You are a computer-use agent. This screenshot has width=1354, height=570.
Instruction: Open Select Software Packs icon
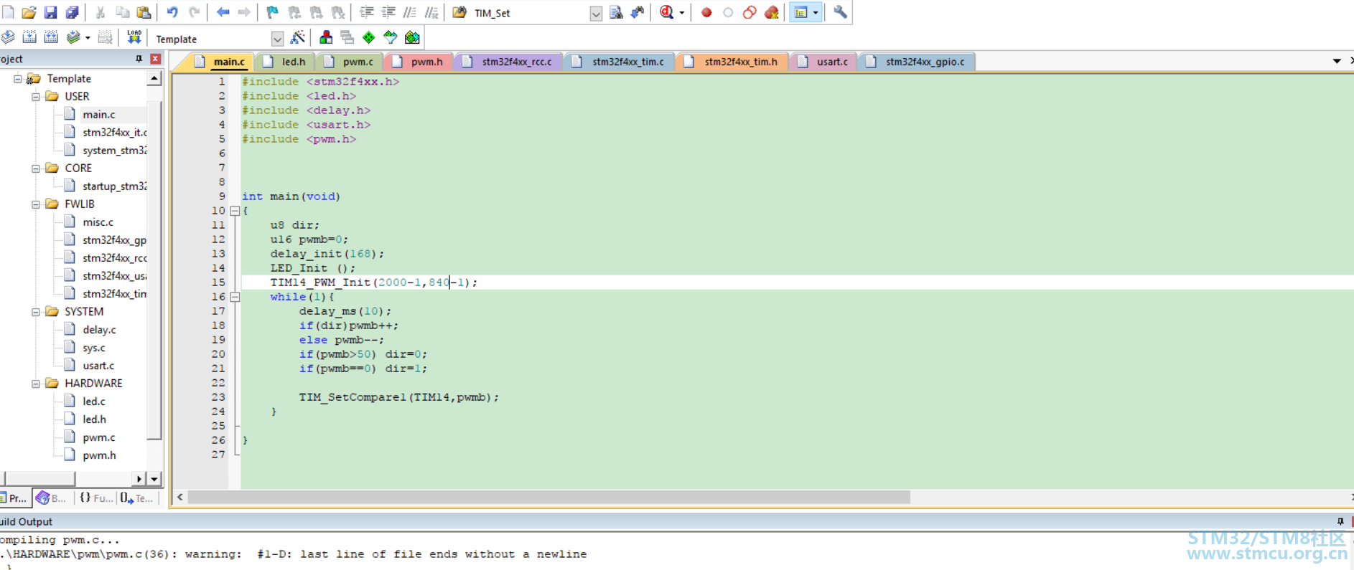click(391, 37)
